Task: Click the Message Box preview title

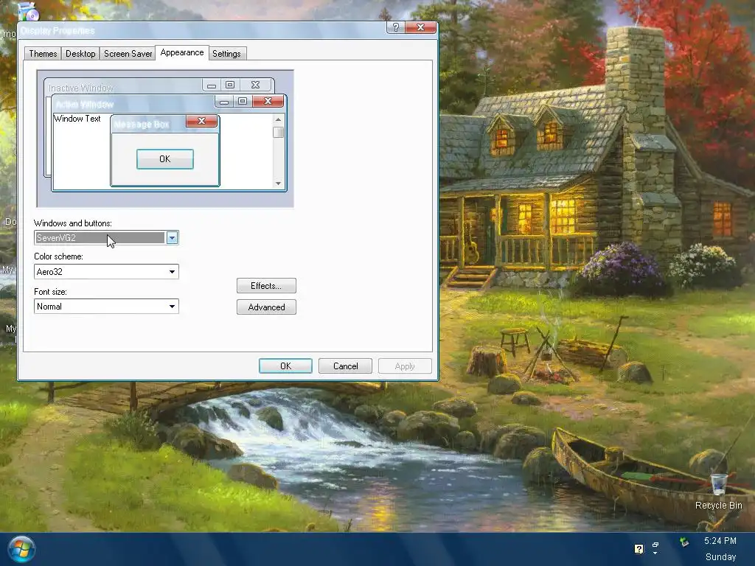Action: click(142, 125)
